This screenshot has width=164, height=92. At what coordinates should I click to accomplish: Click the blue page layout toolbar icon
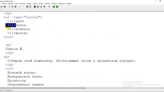pos(30,7)
